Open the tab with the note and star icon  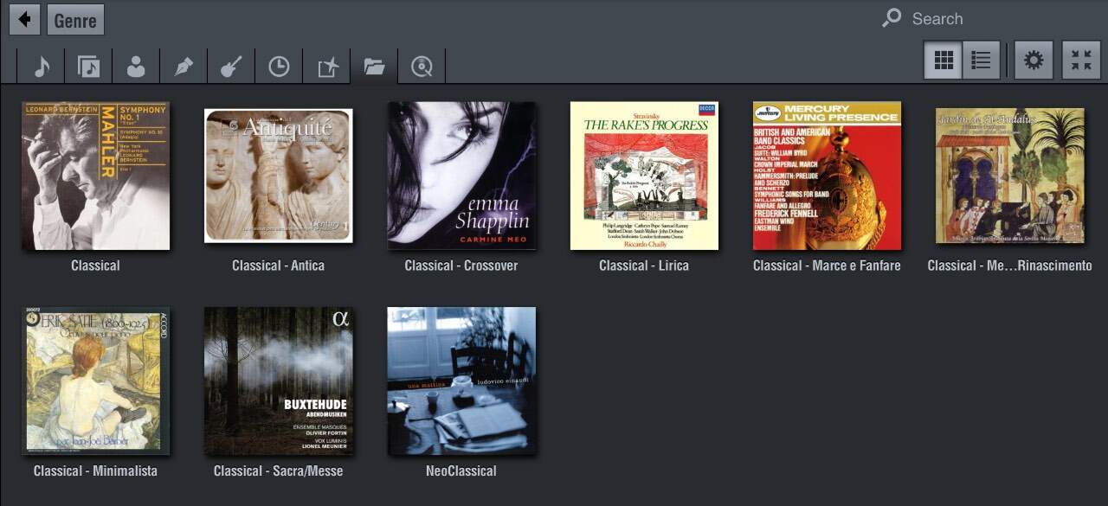(326, 67)
